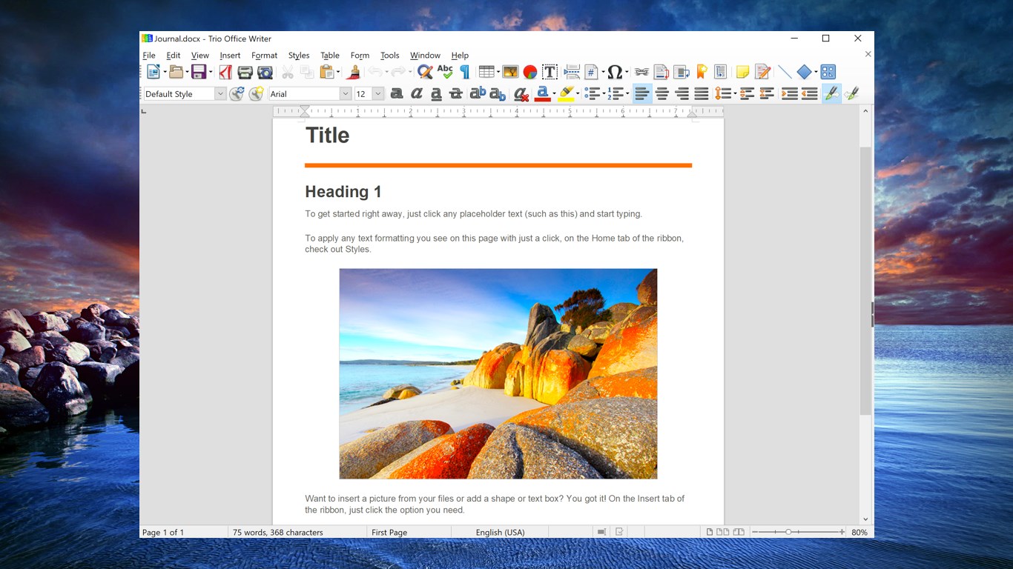Open the Styles menu
1013x569 pixels.
pos(299,55)
